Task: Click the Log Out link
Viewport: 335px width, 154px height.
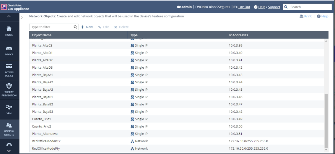Action: click(x=242, y=6)
